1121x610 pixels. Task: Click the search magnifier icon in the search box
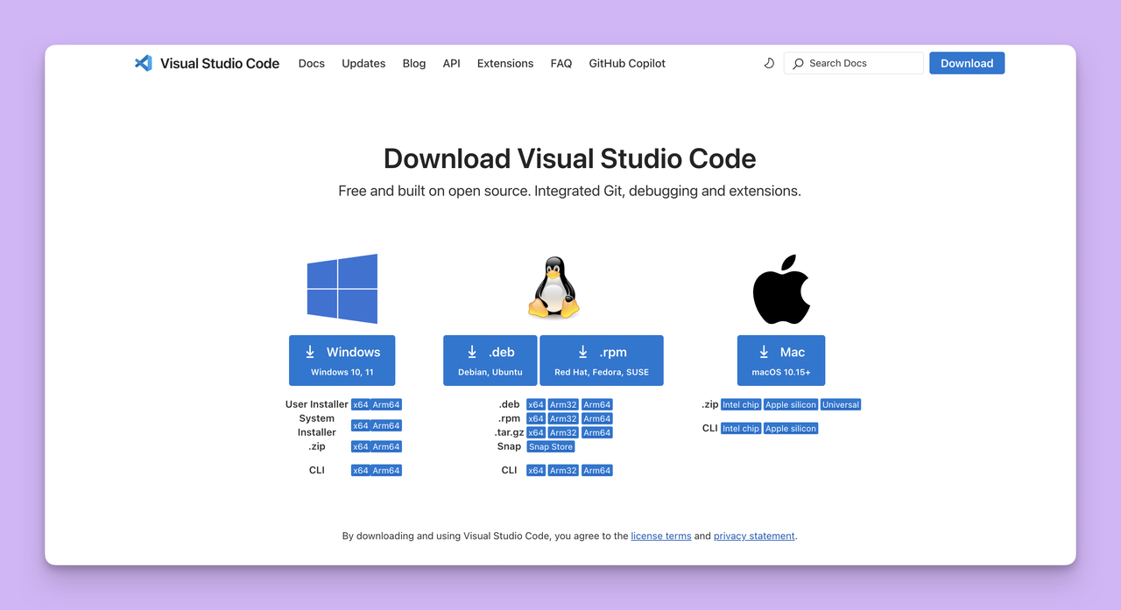coord(797,63)
